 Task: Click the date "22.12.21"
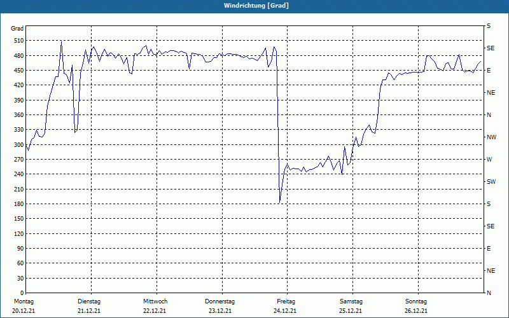tap(155, 311)
